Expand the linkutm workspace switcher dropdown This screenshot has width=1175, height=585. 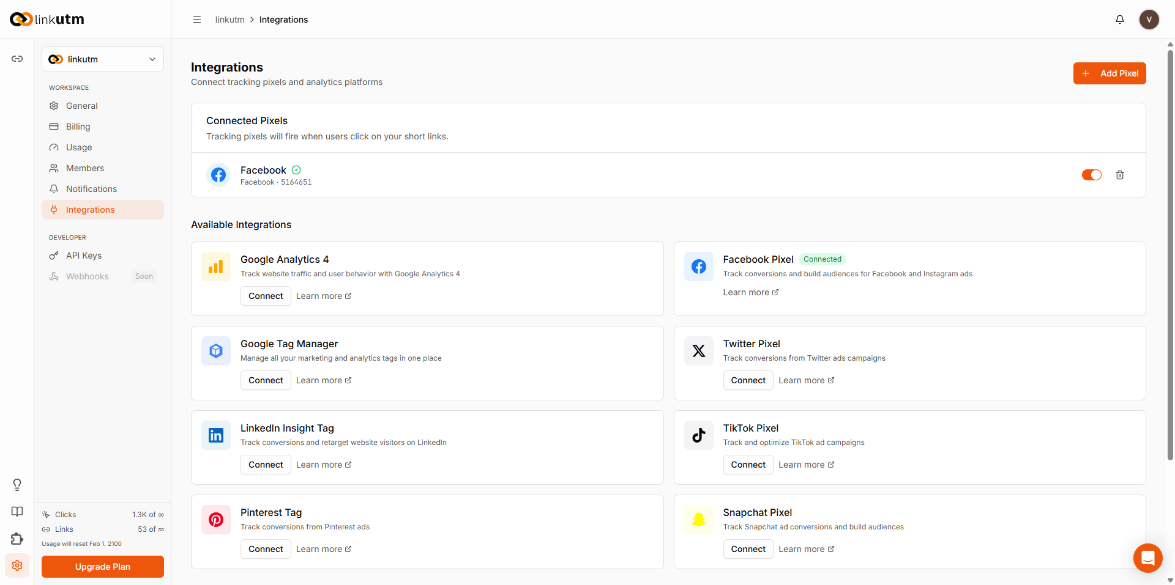tap(103, 59)
